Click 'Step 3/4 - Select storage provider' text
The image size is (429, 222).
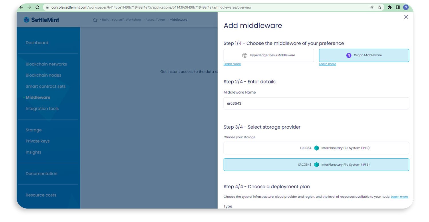(x=262, y=127)
